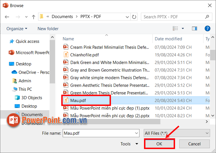Click the PDF icon of Chianhofile.pdf
216x153 pixels.
point(66,54)
